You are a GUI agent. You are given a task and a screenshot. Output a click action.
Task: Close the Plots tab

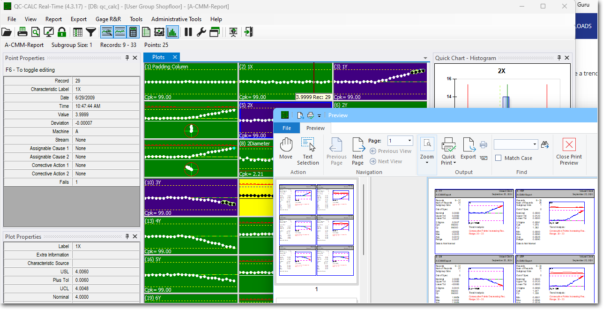tap(175, 57)
